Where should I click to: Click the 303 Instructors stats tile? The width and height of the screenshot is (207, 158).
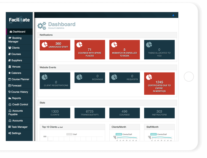click(159, 113)
